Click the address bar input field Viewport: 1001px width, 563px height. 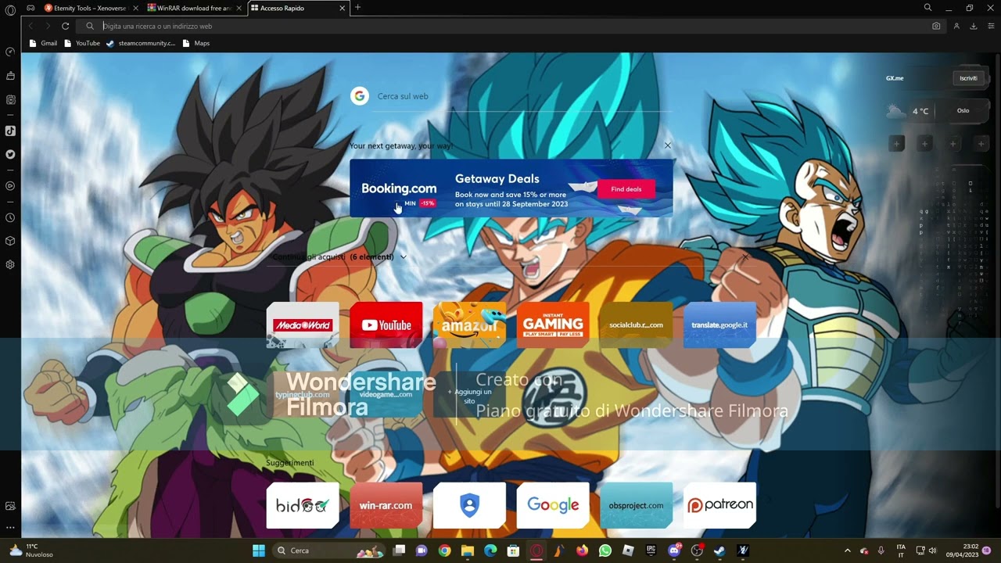pyautogui.click(x=512, y=26)
